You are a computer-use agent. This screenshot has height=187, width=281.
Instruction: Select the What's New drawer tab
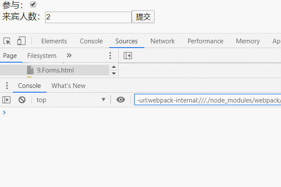(68, 86)
